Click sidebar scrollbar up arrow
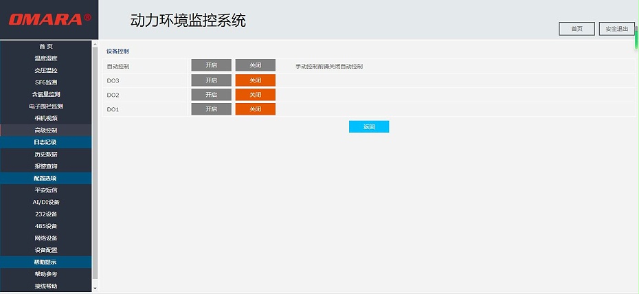Screen dimensions: 639x294 [95, 44]
